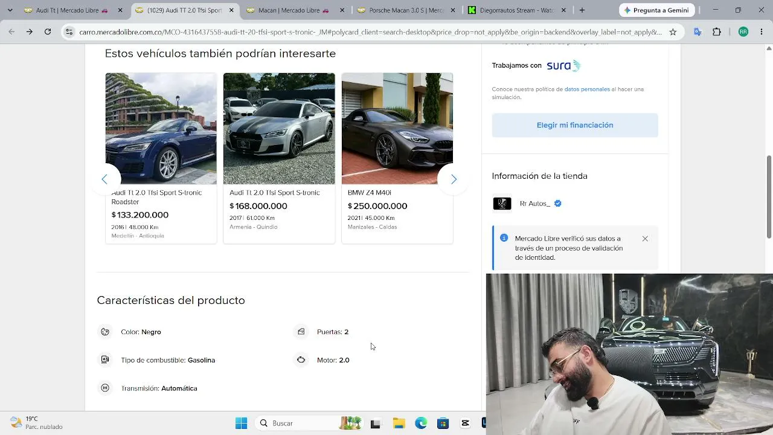The image size is (773, 435).
Task: Click the color palette icon beside 'Color: Negro'
Action: click(105, 332)
